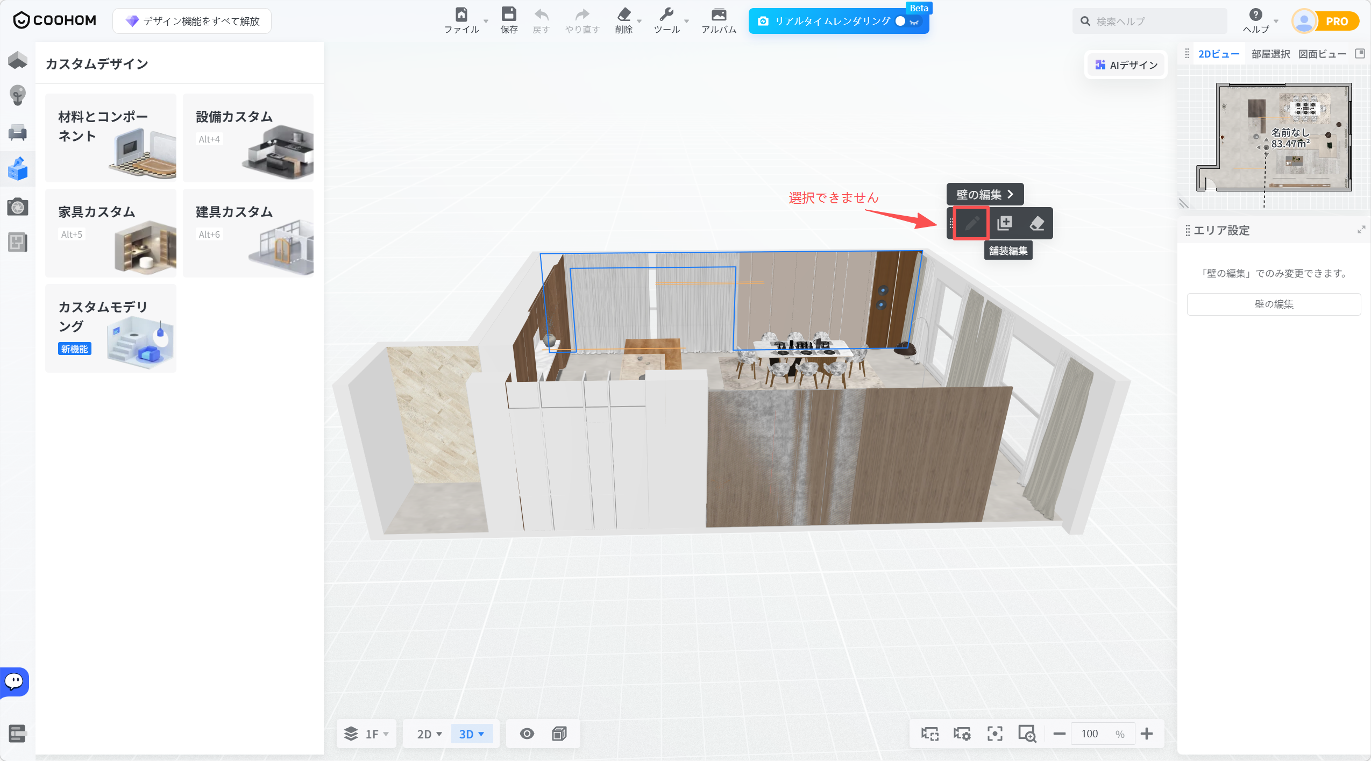Click the view settings gear-frame icon

point(962,734)
